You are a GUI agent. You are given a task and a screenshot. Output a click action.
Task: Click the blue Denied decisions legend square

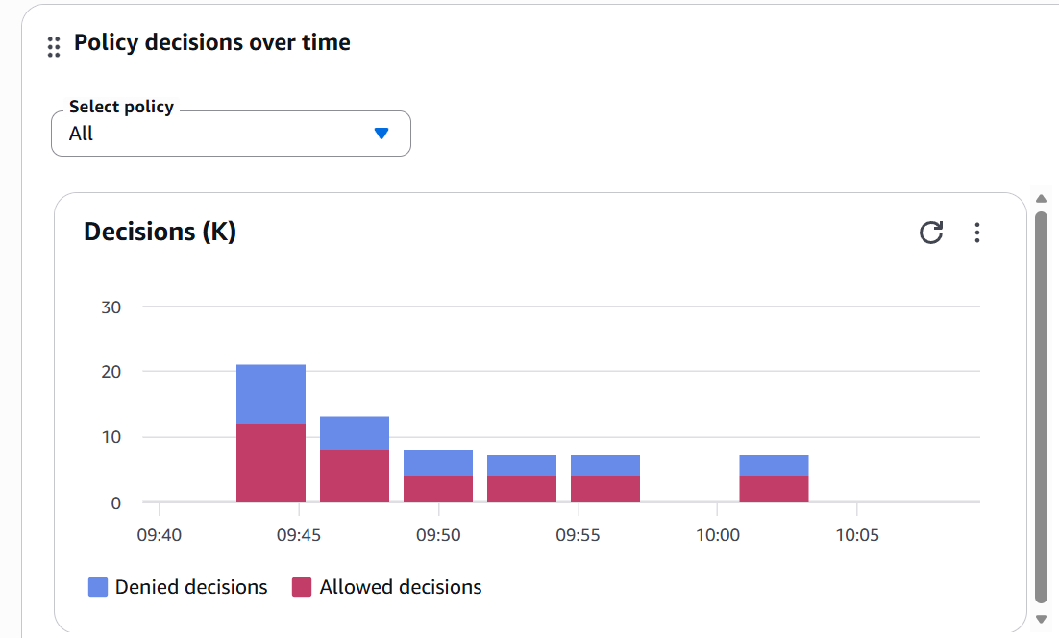point(96,586)
